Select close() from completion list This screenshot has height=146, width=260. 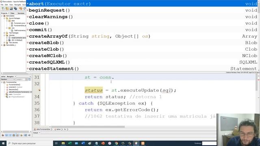tap(142, 23)
